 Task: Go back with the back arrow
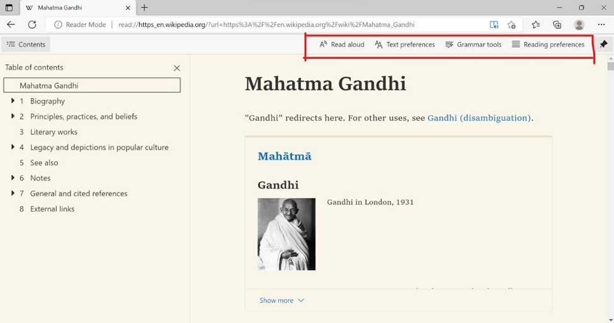11,25
